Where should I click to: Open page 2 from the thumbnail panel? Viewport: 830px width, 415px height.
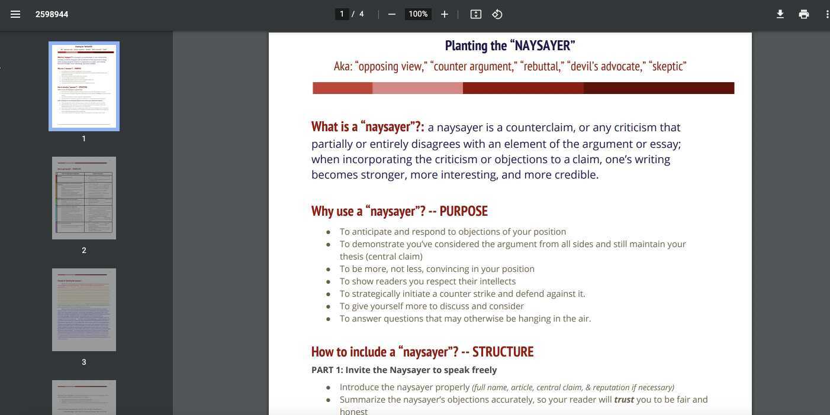tap(83, 197)
